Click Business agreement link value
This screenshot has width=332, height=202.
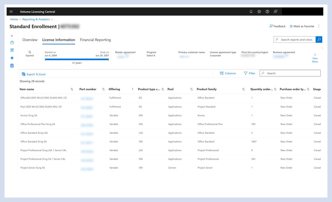tap(281, 56)
